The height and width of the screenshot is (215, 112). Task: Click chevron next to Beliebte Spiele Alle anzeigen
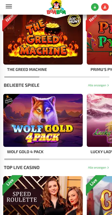click(x=108, y=85)
